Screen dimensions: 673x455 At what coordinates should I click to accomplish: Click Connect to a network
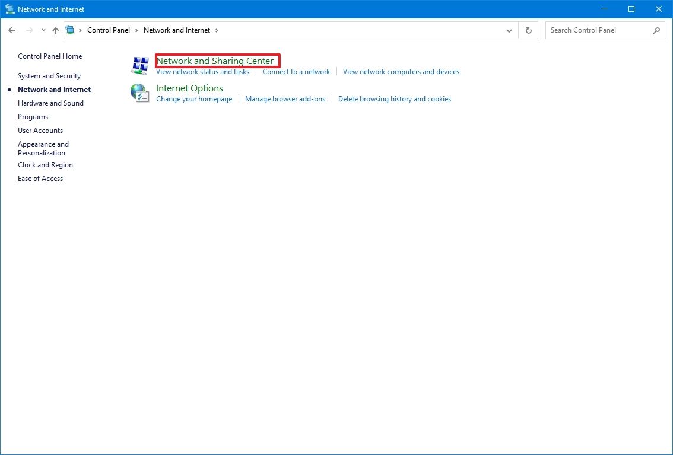pos(296,72)
